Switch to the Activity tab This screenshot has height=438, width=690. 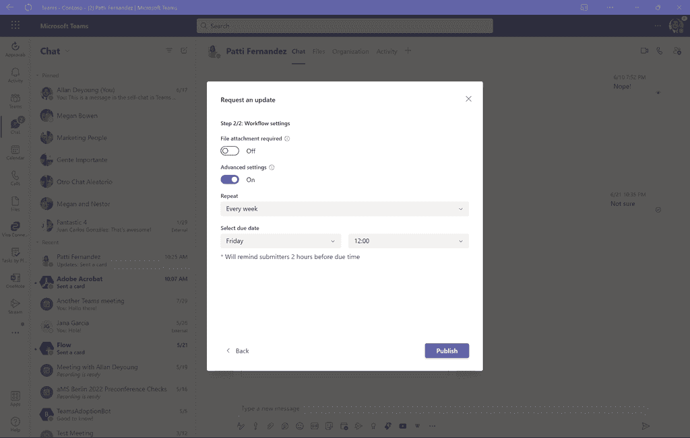[386, 51]
